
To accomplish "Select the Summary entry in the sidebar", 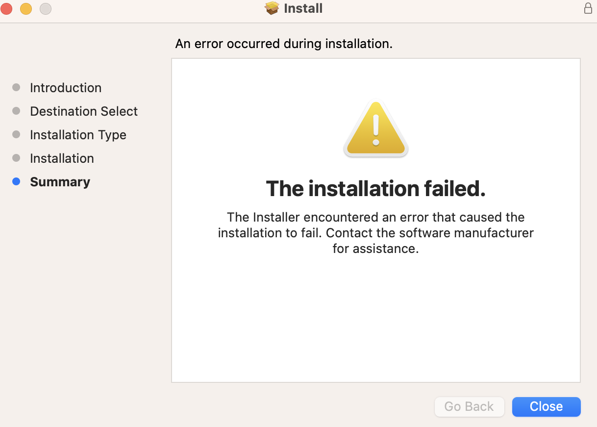I will point(60,181).
